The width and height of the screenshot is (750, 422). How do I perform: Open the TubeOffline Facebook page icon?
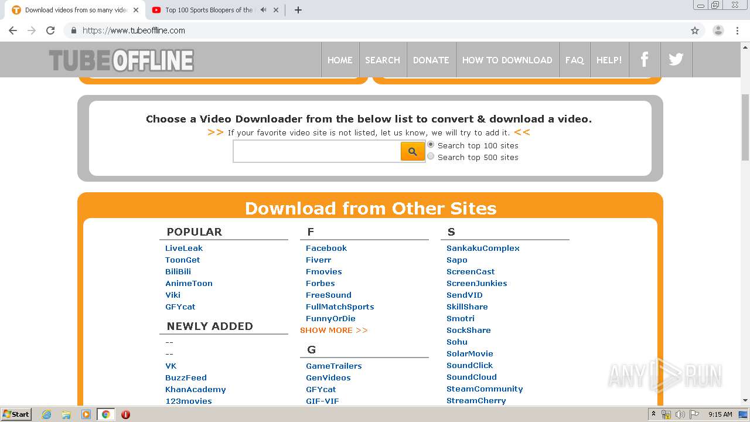click(645, 59)
